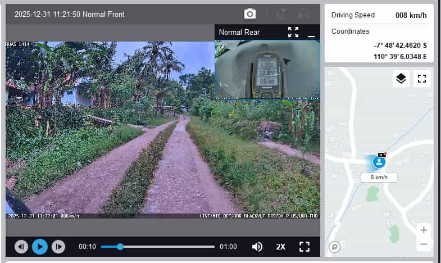
Task: Zoom out on the map
Action: [x=424, y=244]
